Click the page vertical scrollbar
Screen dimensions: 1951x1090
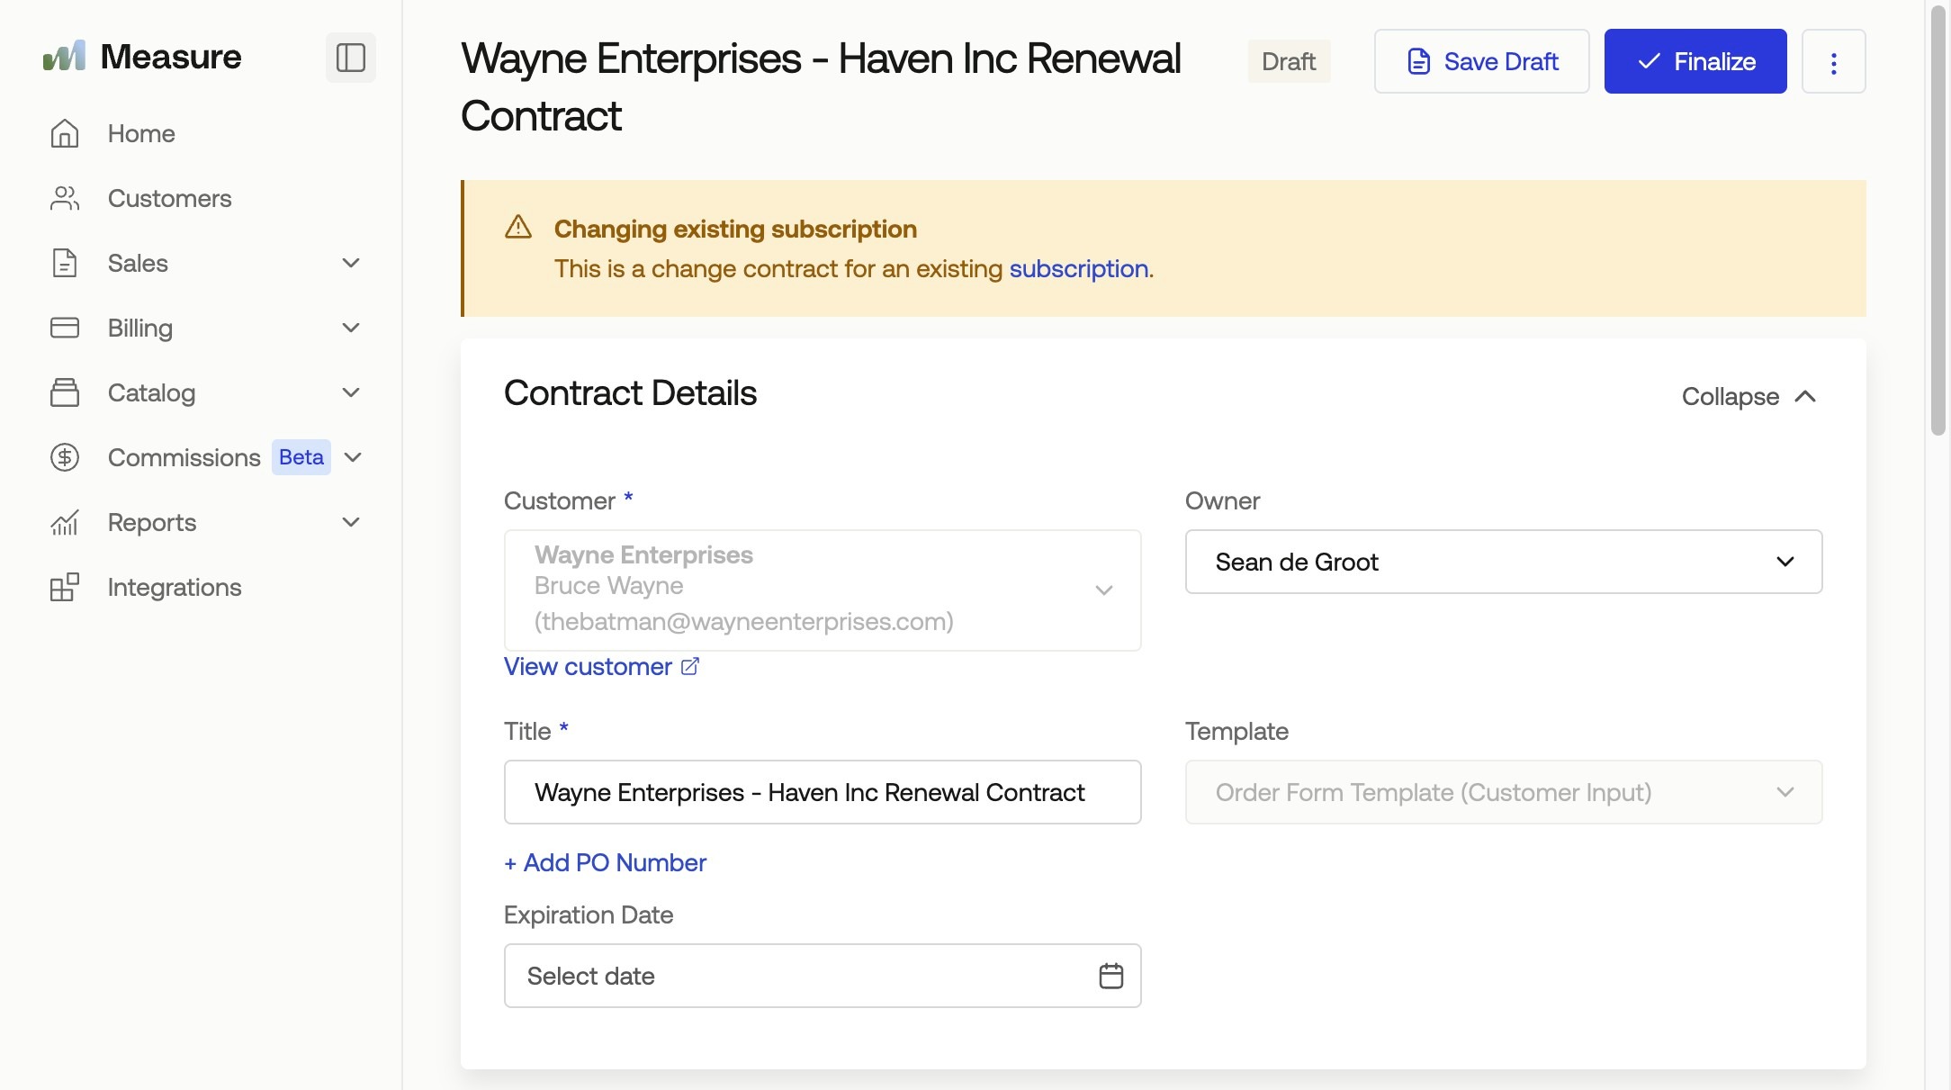1938,220
